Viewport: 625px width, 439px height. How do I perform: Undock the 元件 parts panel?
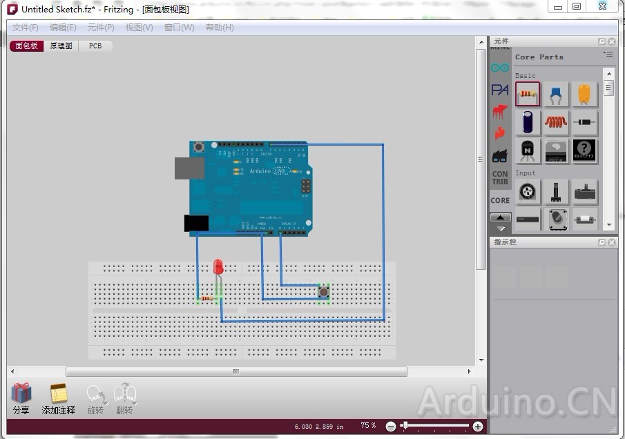click(602, 41)
